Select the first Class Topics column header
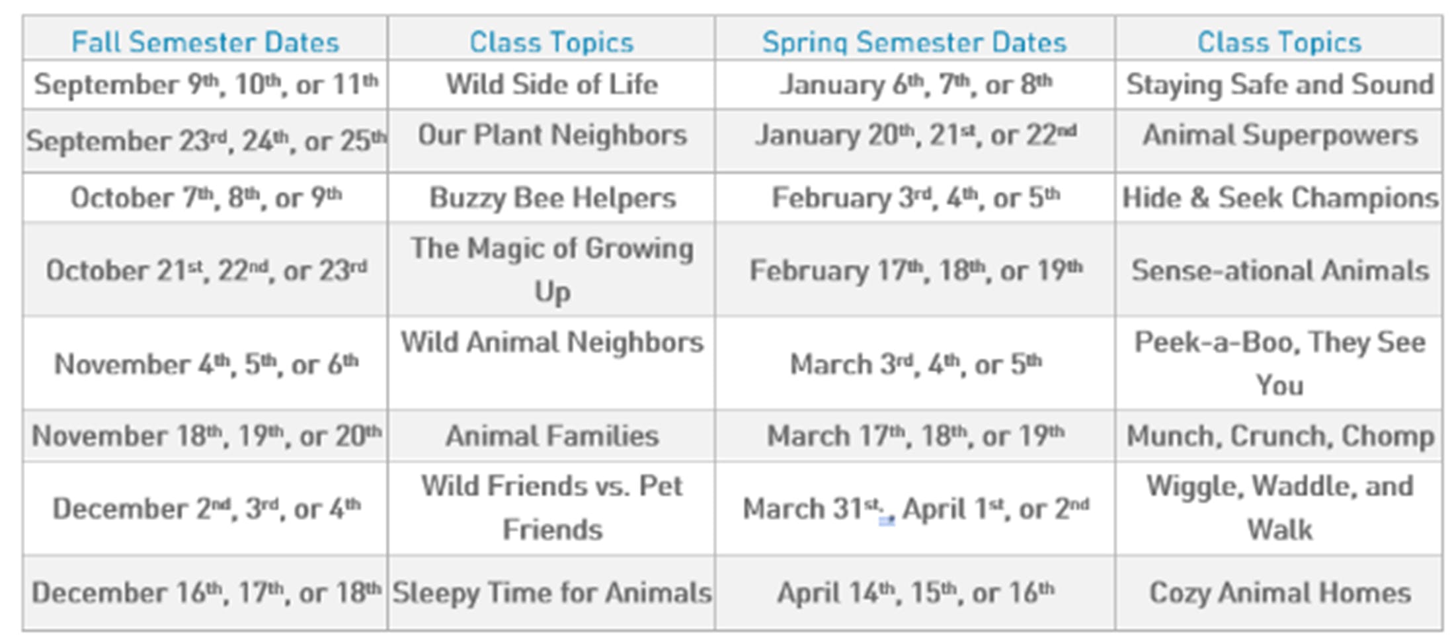Screen dimensions: 1452x642 [551, 42]
